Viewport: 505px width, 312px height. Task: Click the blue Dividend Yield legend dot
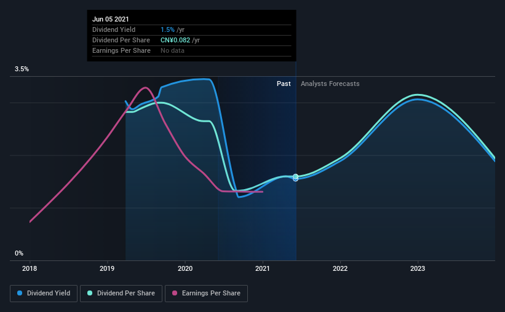point(20,293)
